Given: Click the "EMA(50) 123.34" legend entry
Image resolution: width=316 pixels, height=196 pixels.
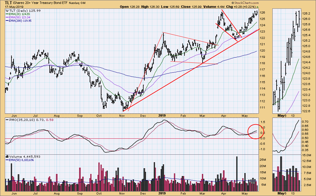Looking at the screenshot, I should 19,17.
